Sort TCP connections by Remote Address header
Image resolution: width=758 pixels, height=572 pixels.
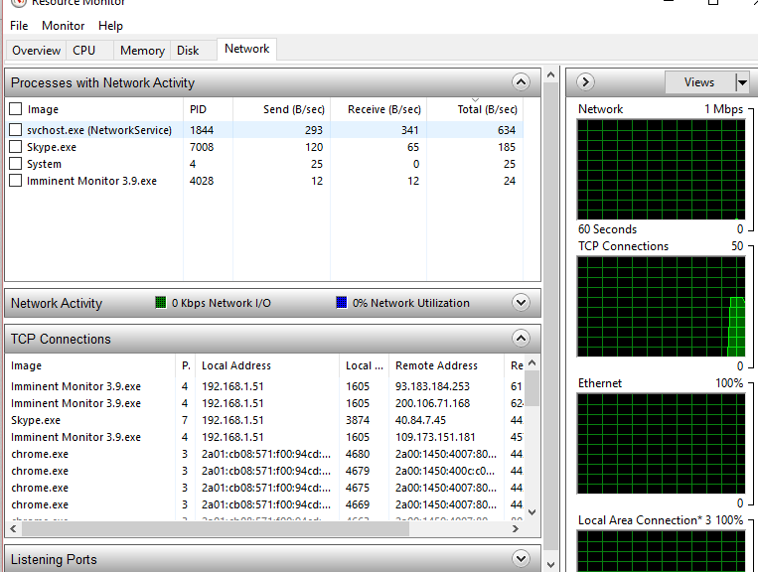446,365
